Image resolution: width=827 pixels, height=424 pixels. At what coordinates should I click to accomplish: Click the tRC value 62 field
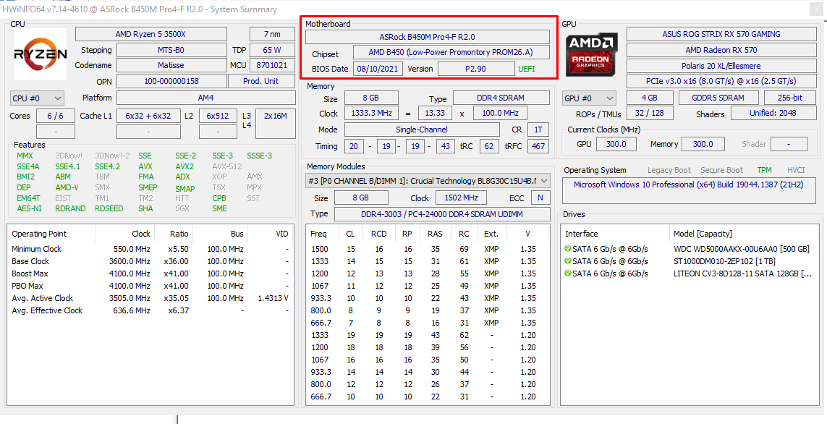point(489,146)
